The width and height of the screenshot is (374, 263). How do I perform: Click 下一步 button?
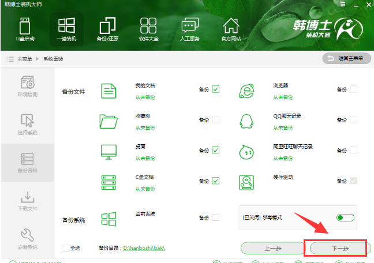(x=340, y=249)
